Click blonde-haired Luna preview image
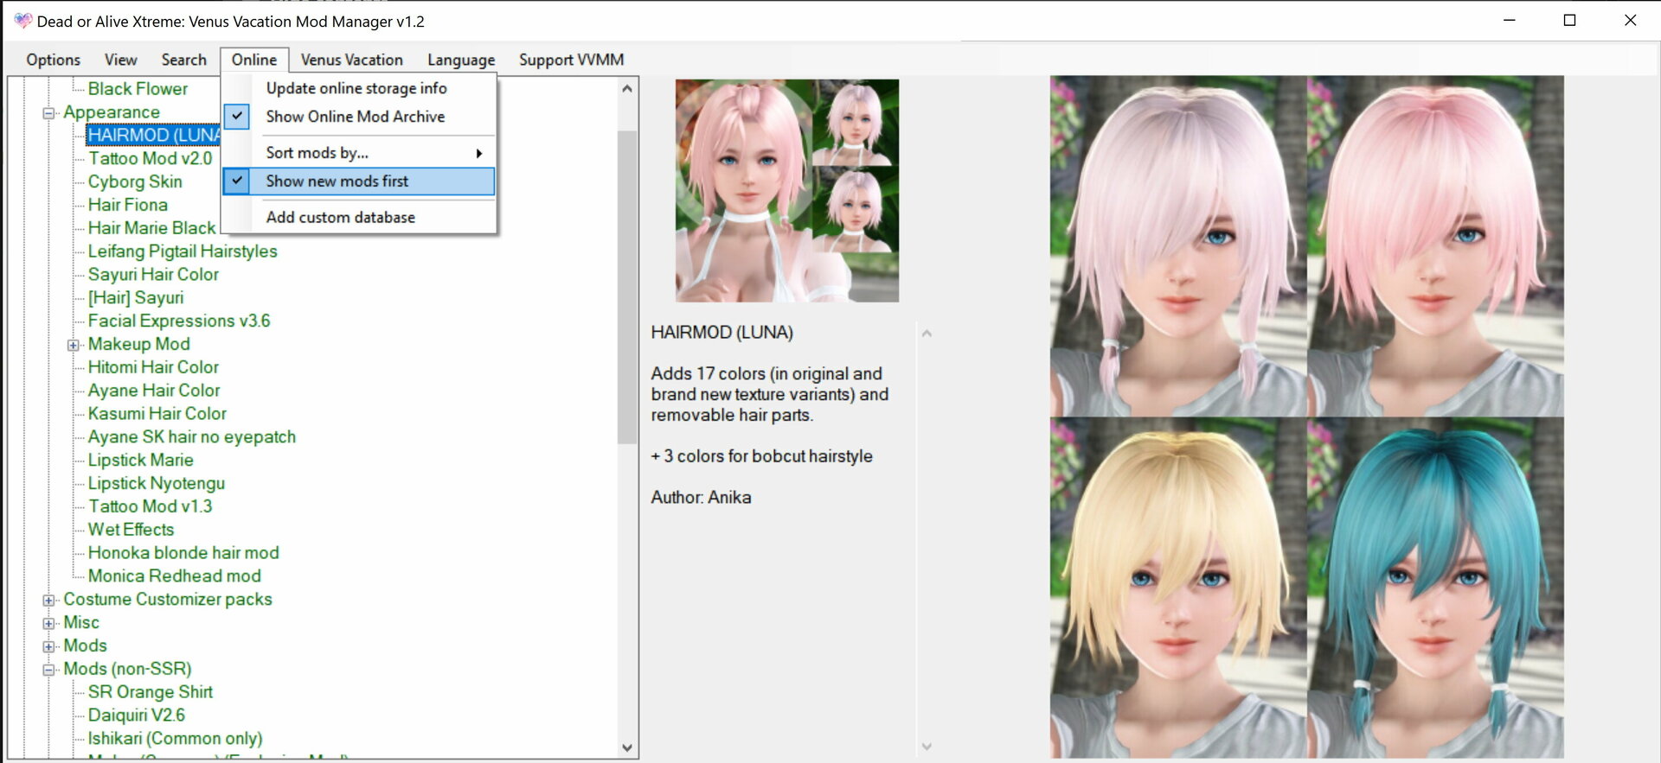The image size is (1661, 763). pos(1178,588)
